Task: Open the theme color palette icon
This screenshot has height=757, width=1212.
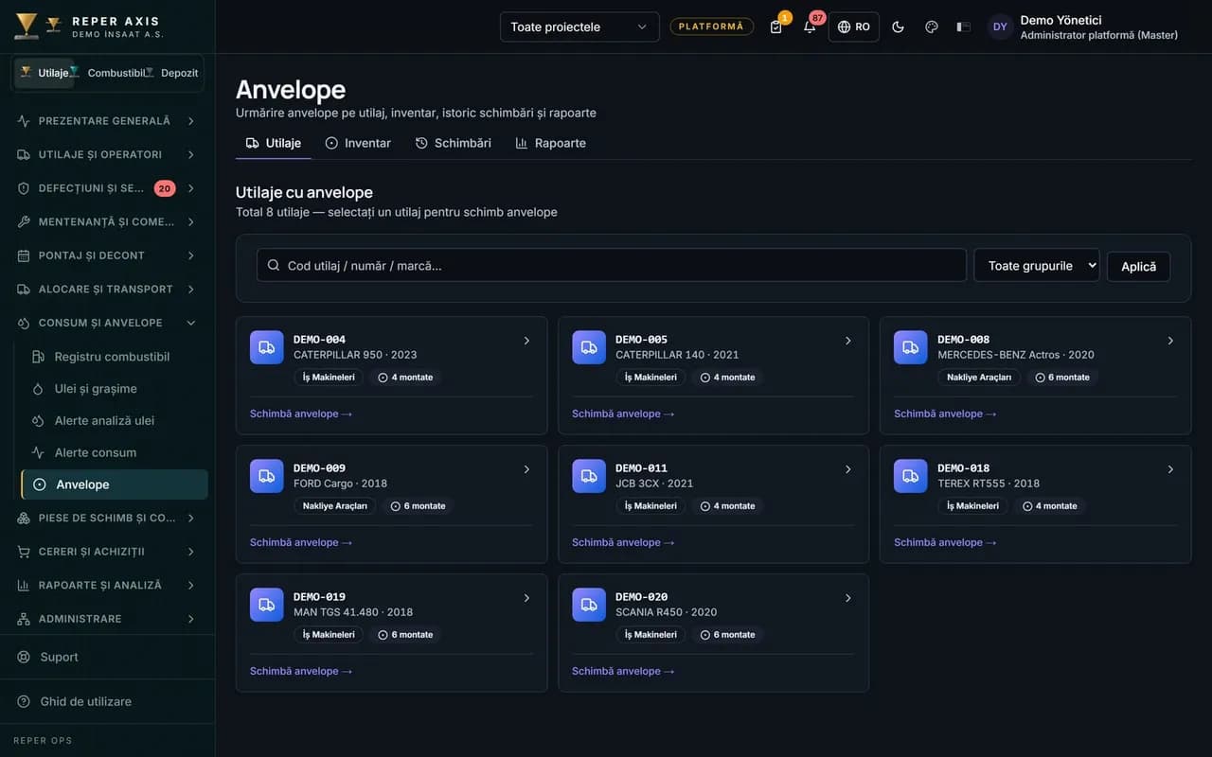Action: pos(932,26)
